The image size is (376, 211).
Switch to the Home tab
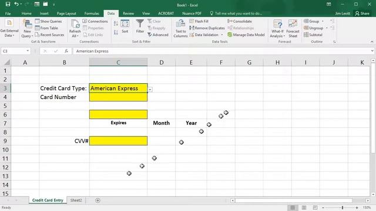(x=26, y=13)
